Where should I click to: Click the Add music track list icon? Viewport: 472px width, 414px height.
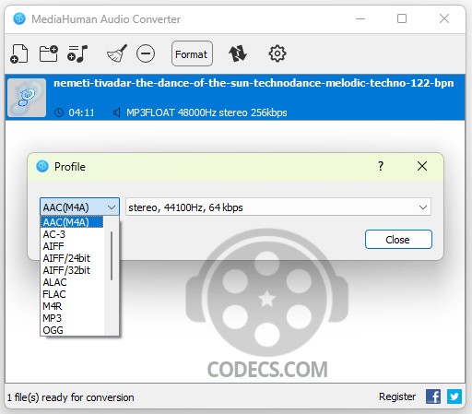pyautogui.click(x=77, y=53)
